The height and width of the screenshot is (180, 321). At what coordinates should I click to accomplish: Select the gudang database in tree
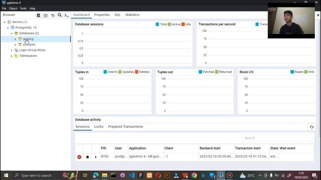tap(28, 39)
